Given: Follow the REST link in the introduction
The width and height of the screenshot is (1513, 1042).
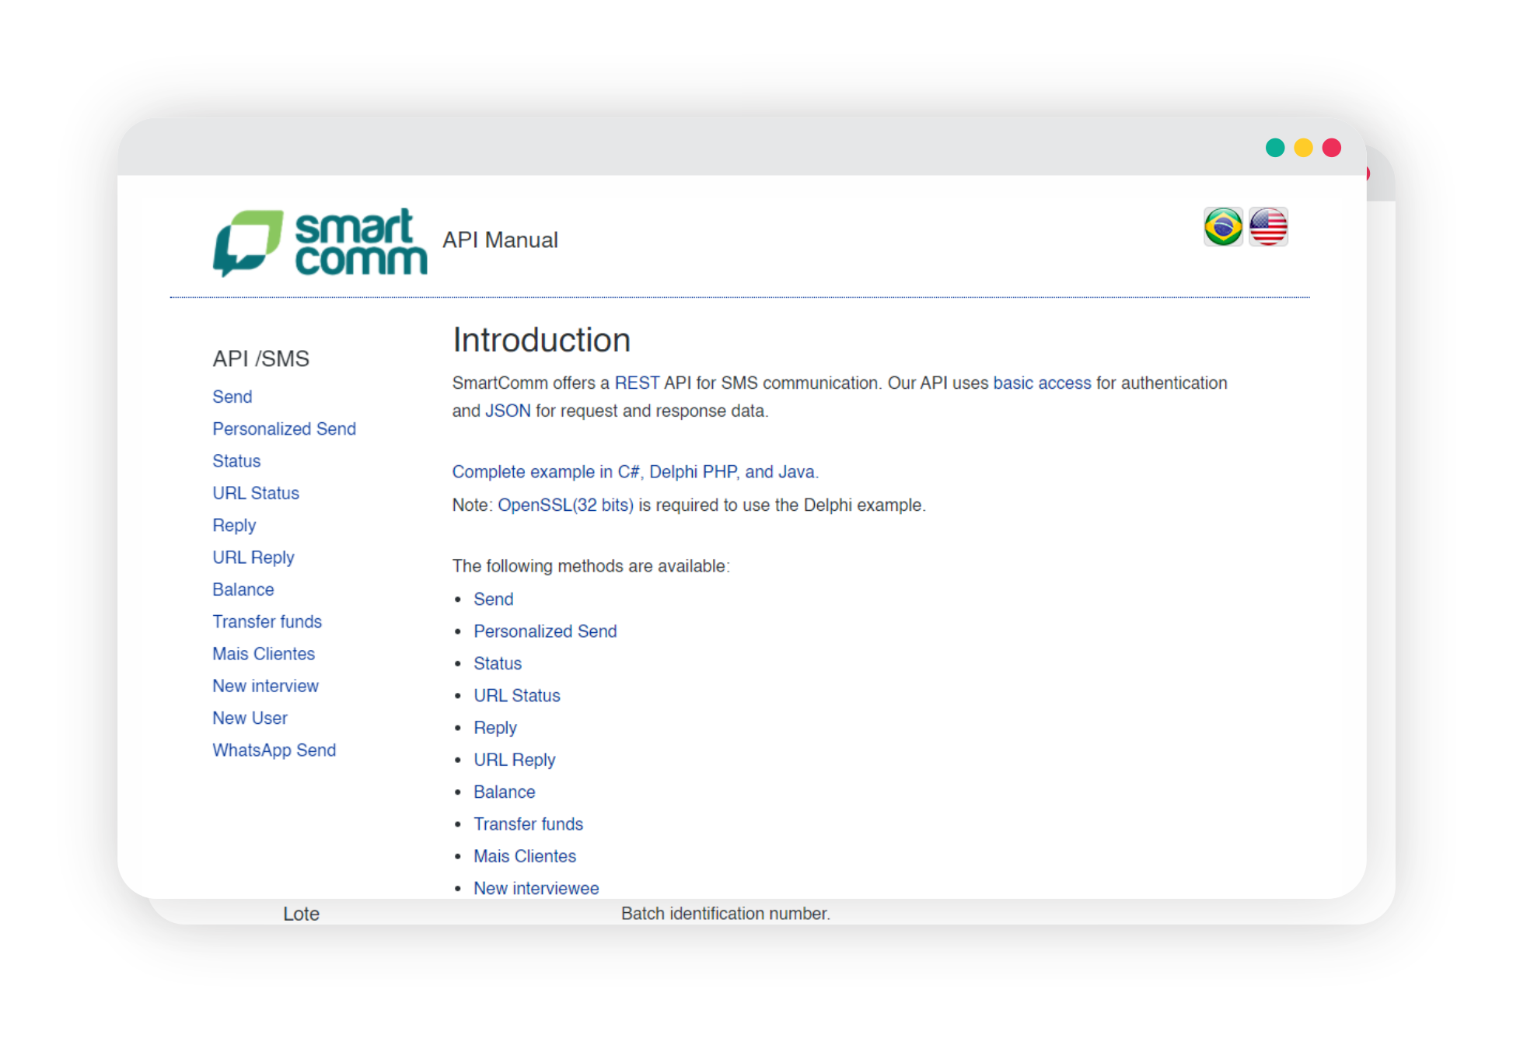Looking at the screenshot, I should point(637,383).
